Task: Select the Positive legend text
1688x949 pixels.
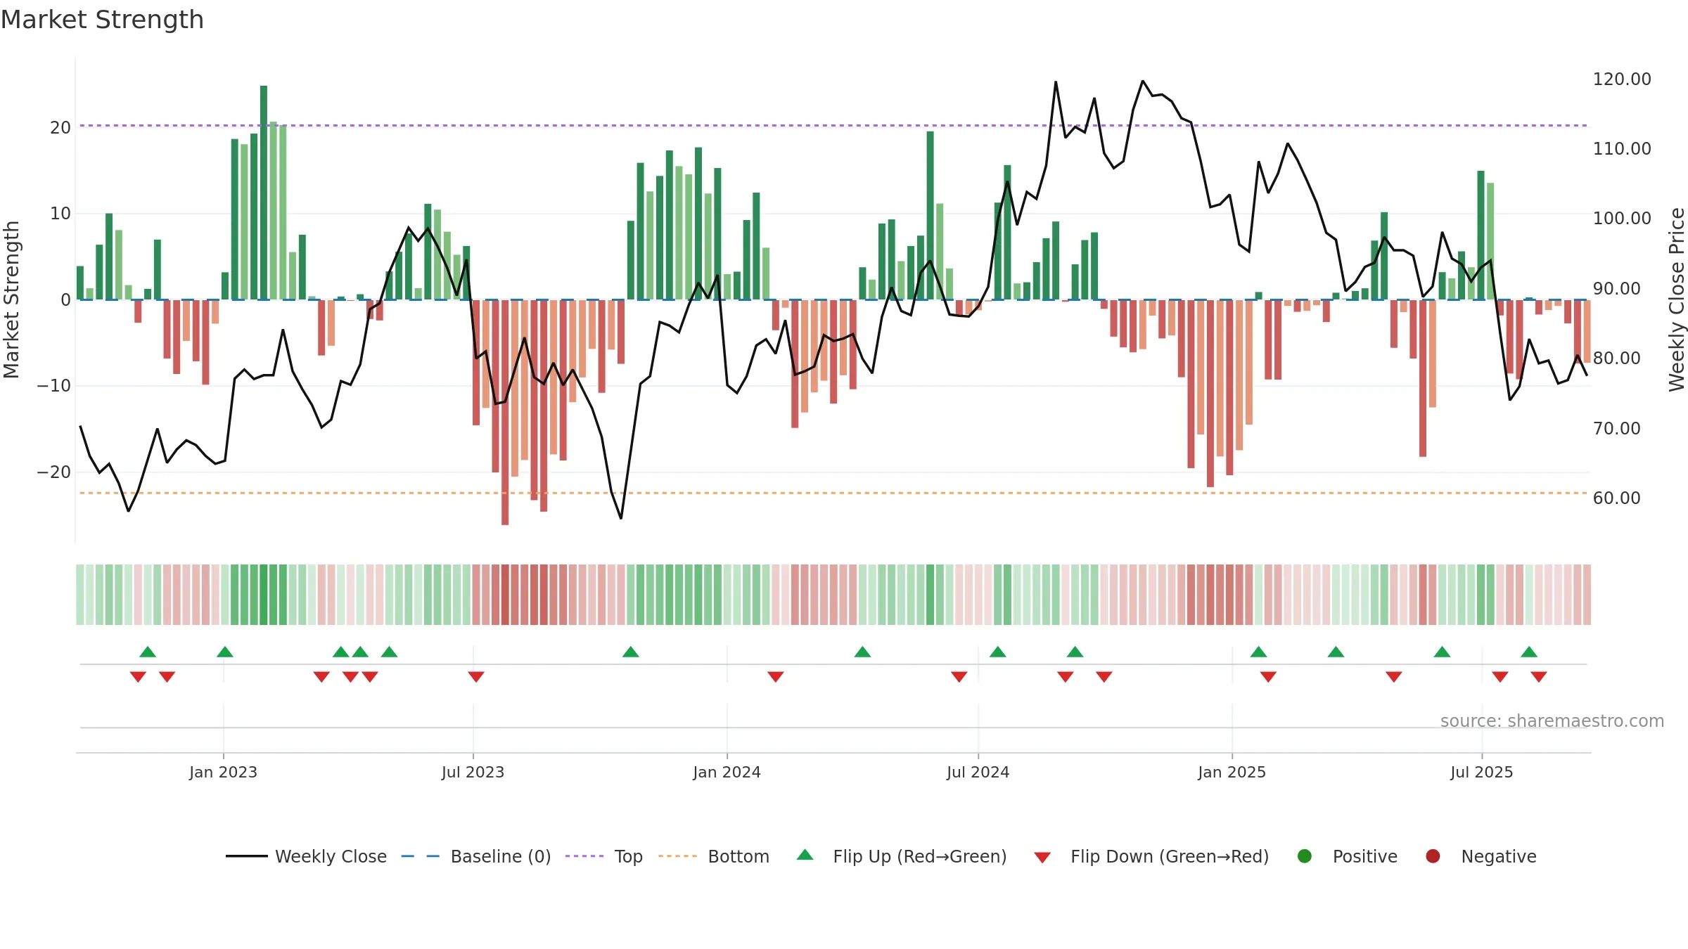Action: [1365, 857]
